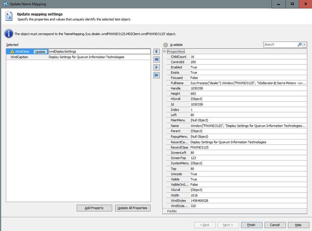Click the double right arrow transfer button

(x=157, y=75)
